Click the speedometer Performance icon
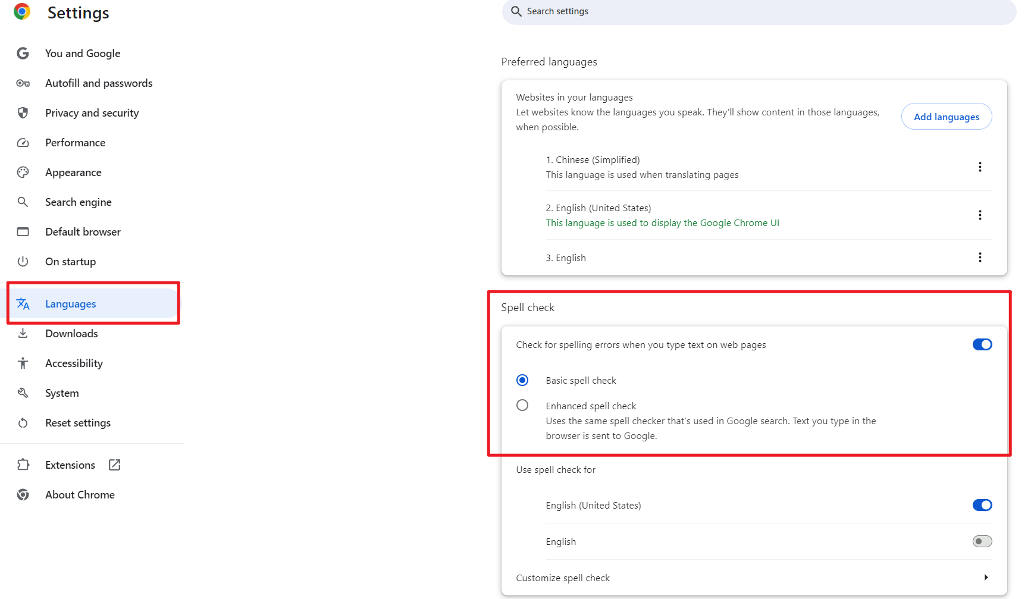Image resolution: width=1031 pixels, height=599 pixels. pos(23,143)
